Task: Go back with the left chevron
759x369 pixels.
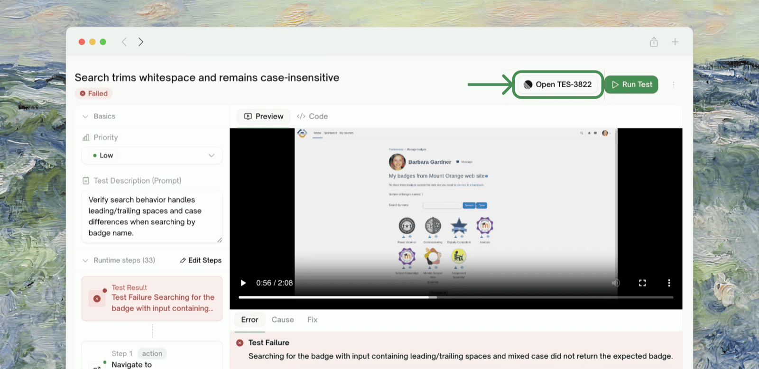Action: click(x=124, y=42)
